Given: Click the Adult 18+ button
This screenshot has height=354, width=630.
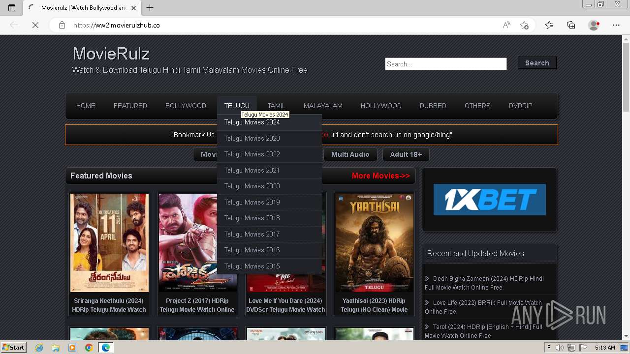Looking at the screenshot, I should click(x=406, y=154).
